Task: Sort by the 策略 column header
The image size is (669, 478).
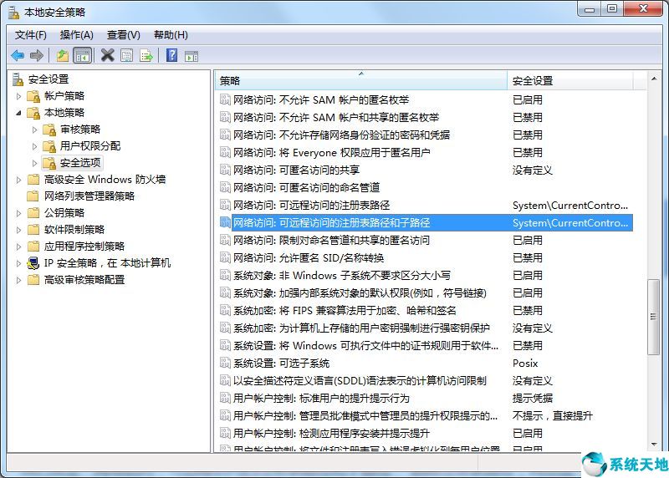Action: click(360, 80)
